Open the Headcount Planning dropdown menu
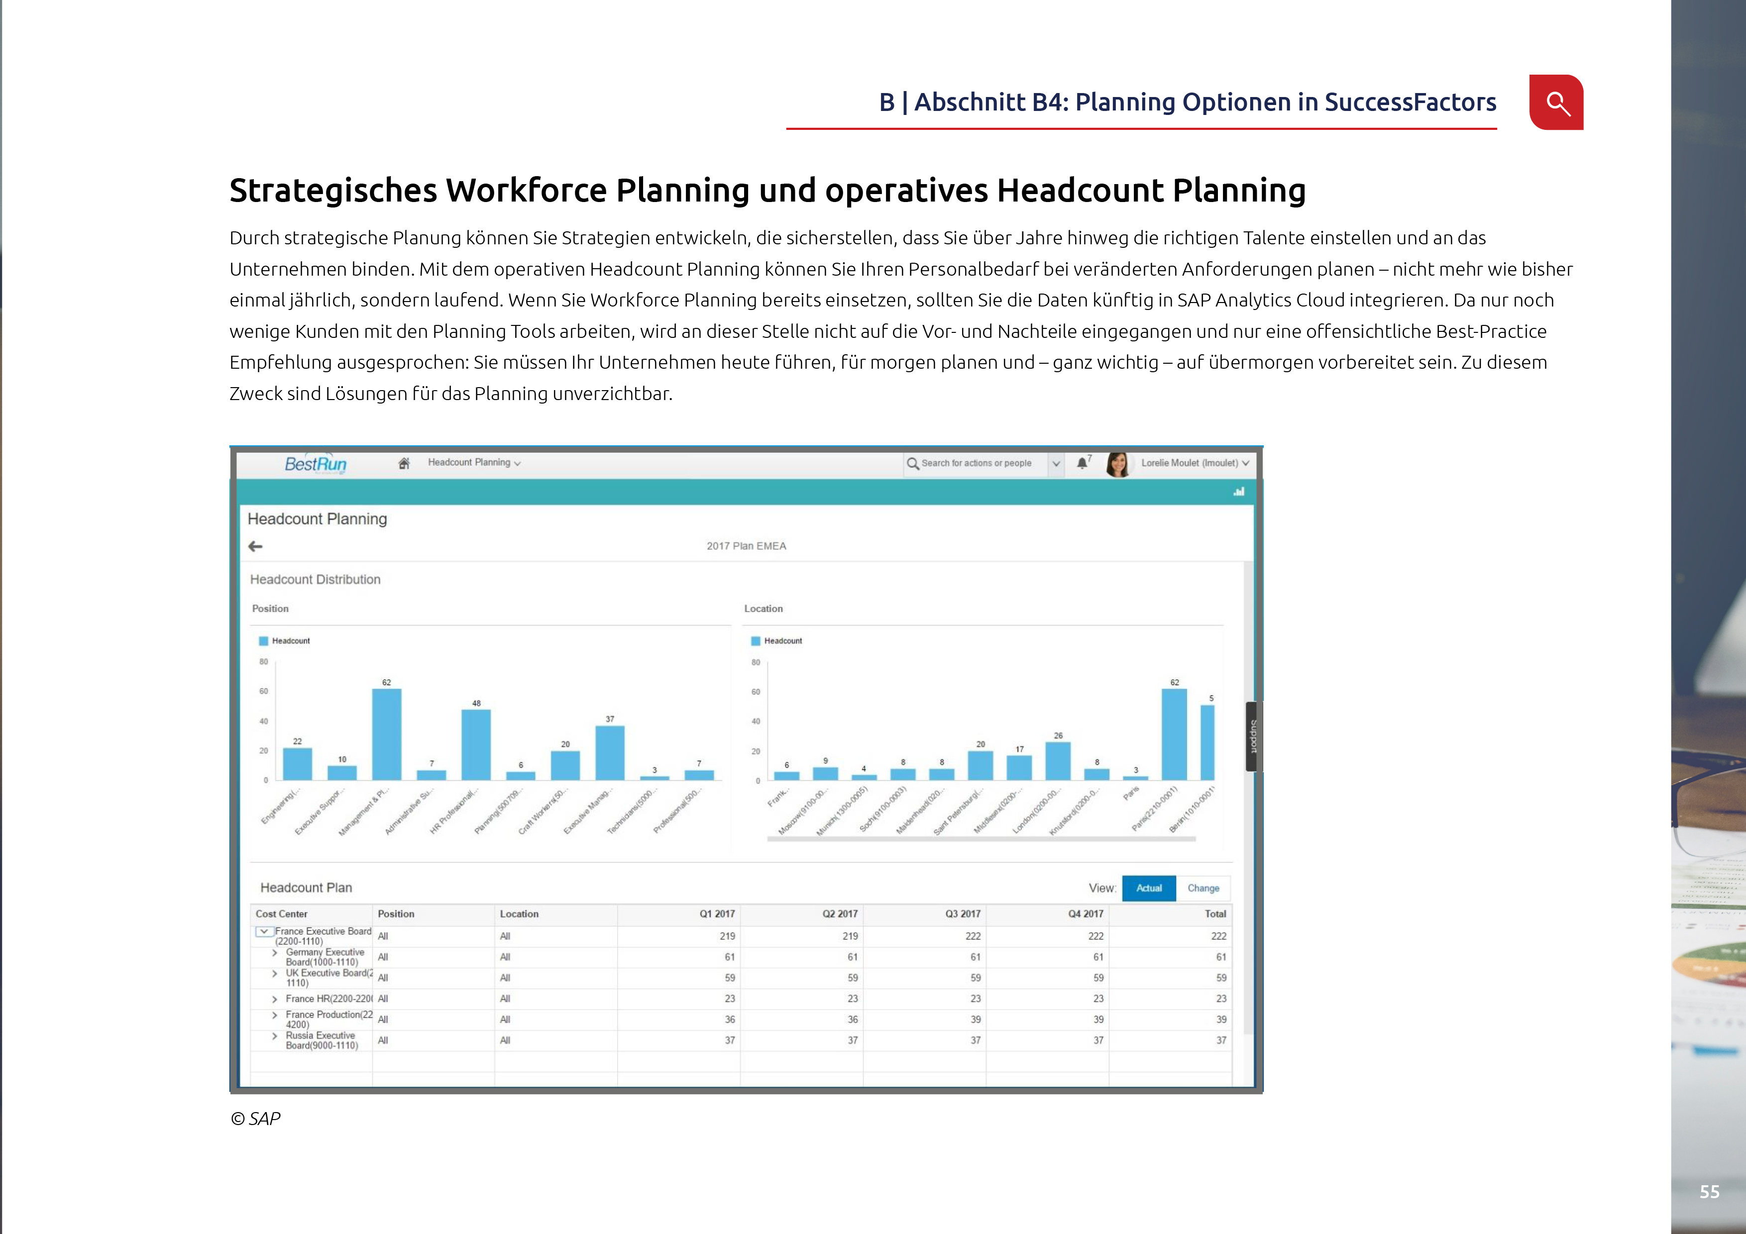 coord(474,462)
